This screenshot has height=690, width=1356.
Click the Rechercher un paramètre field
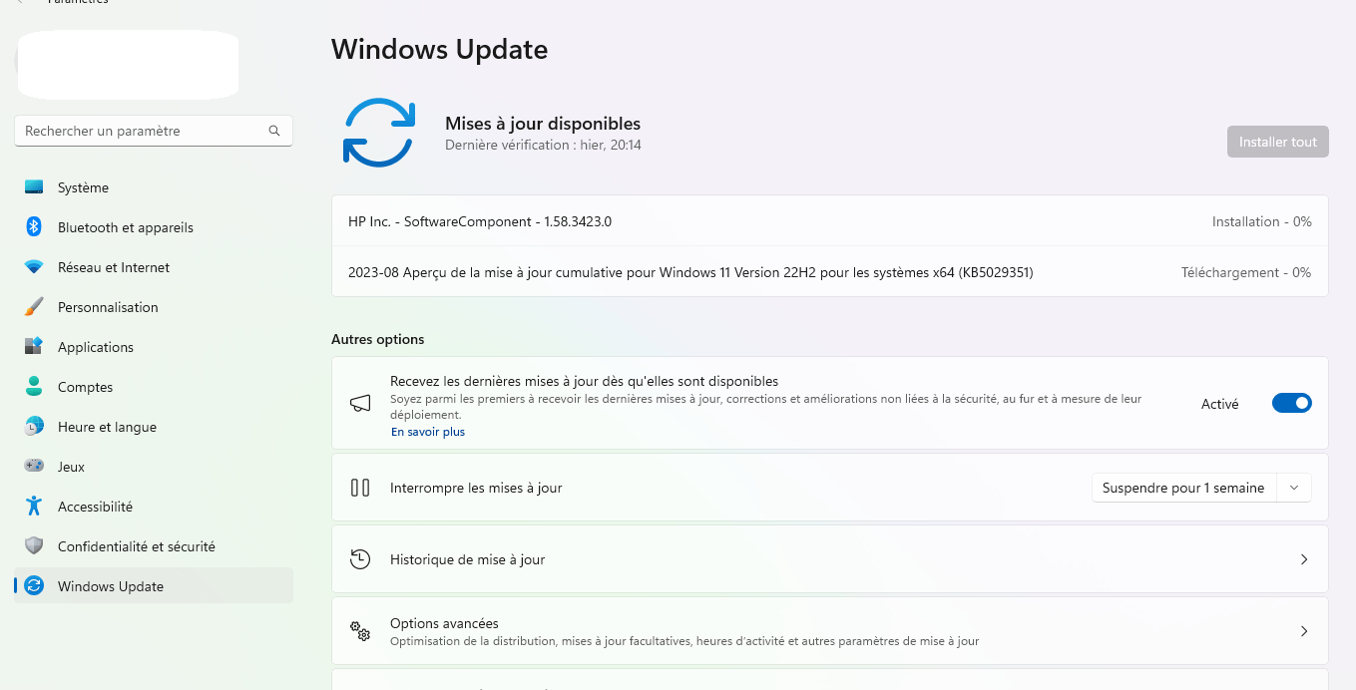[154, 131]
